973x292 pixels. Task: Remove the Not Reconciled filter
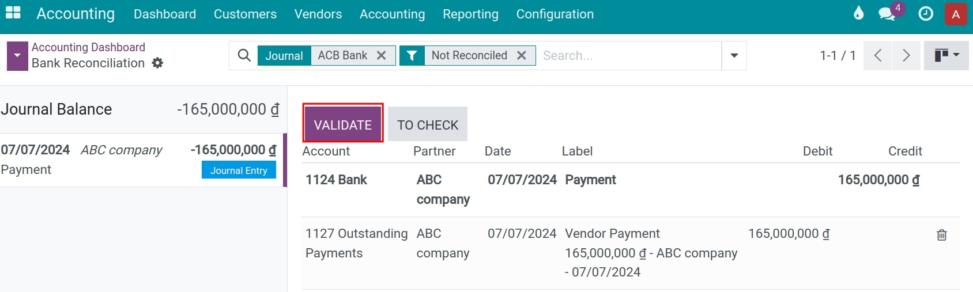522,55
